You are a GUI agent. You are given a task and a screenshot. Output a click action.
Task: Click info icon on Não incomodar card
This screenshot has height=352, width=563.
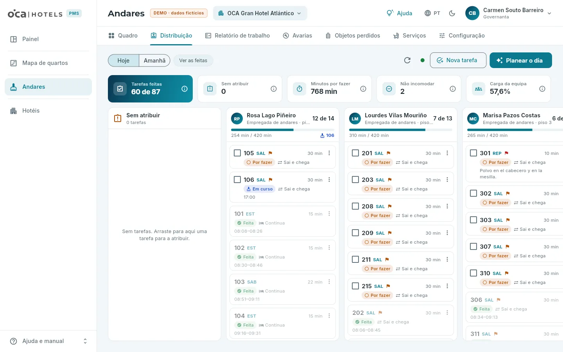coord(453,89)
